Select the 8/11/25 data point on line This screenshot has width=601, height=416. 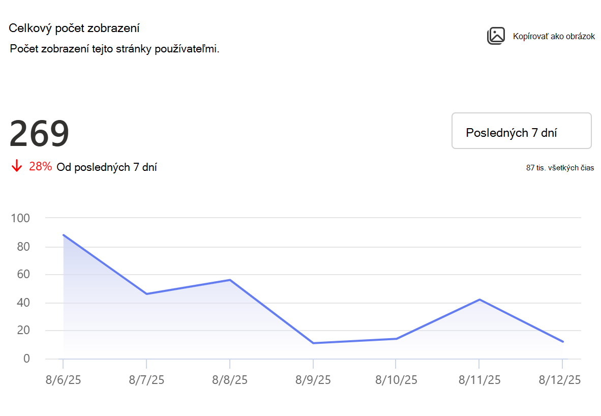click(479, 300)
